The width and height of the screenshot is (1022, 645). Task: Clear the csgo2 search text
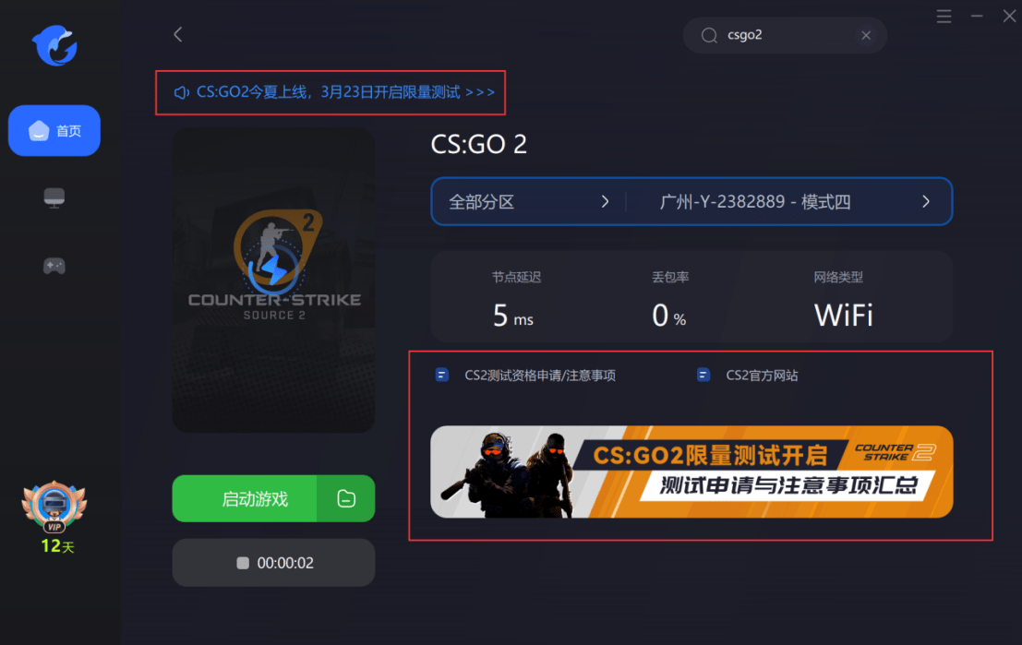click(866, 35)
